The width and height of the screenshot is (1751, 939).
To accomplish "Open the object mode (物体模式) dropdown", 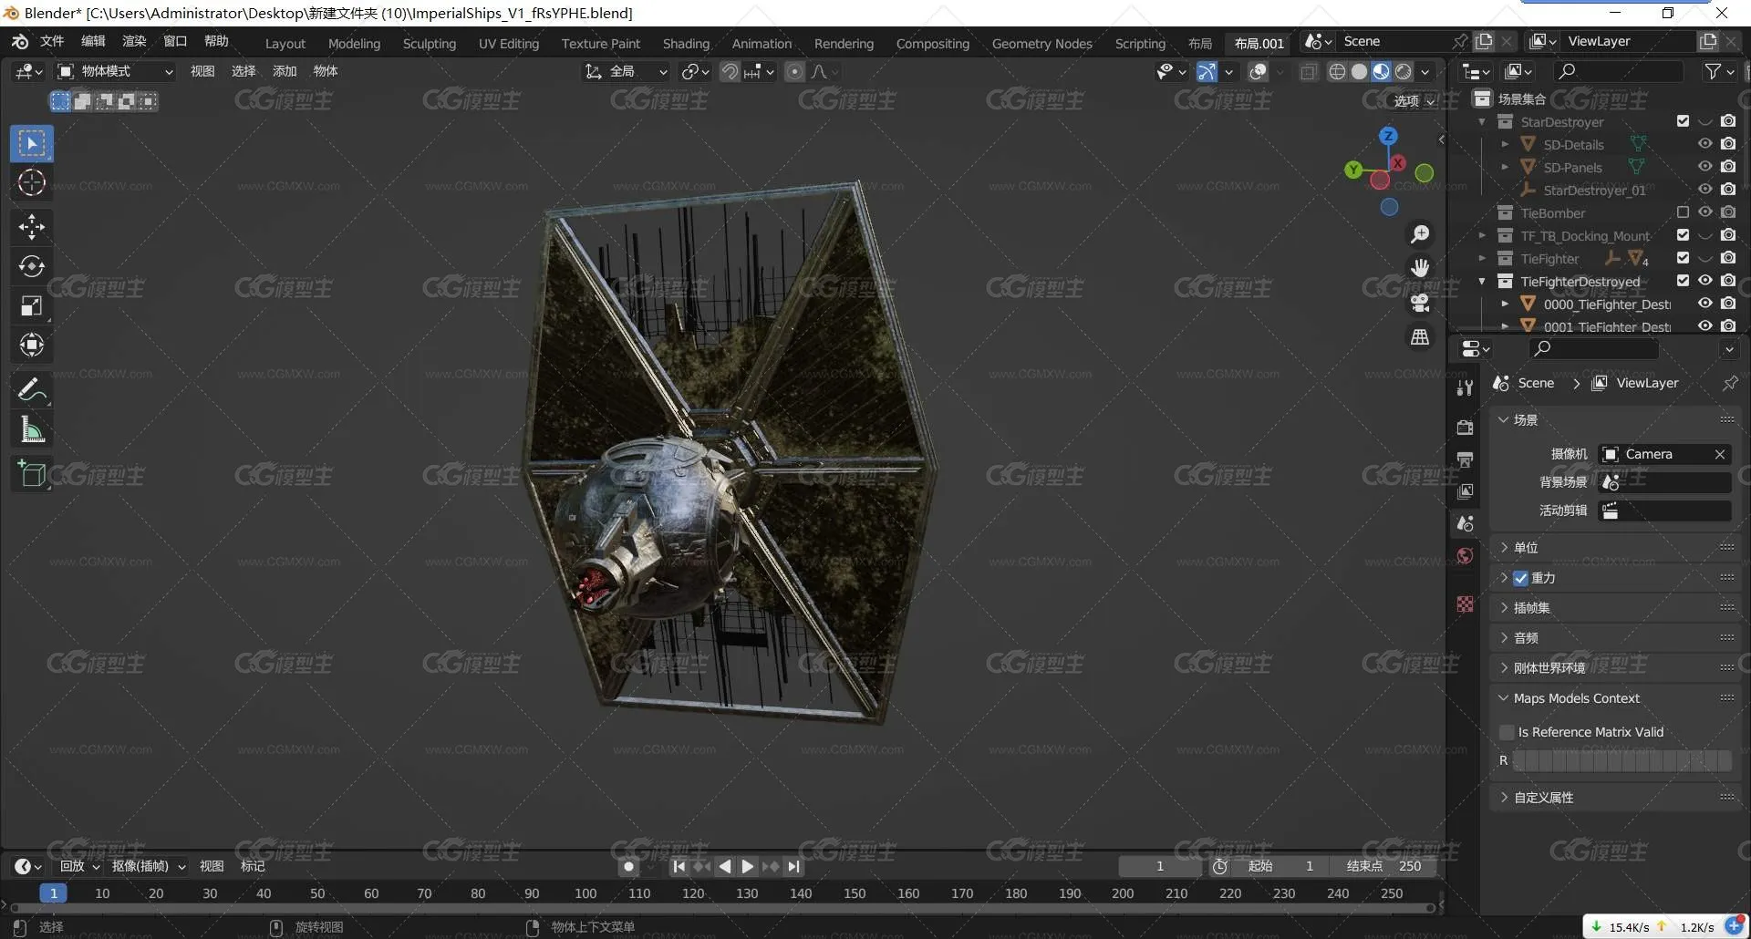I will pos(115,71).
